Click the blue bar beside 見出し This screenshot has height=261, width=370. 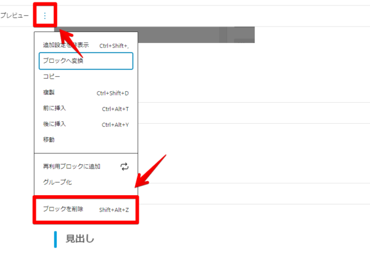[55, 239]
